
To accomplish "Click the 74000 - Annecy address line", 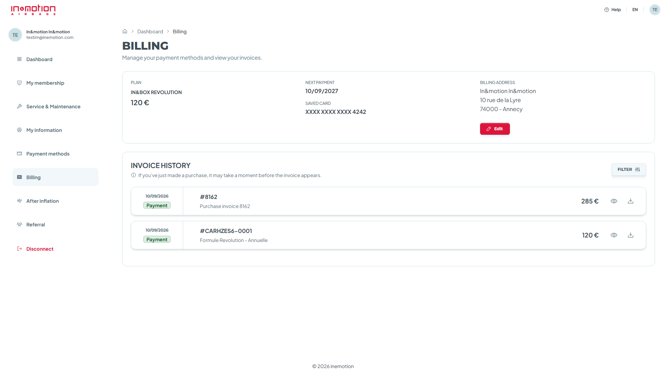I will (x=501, y=109).
